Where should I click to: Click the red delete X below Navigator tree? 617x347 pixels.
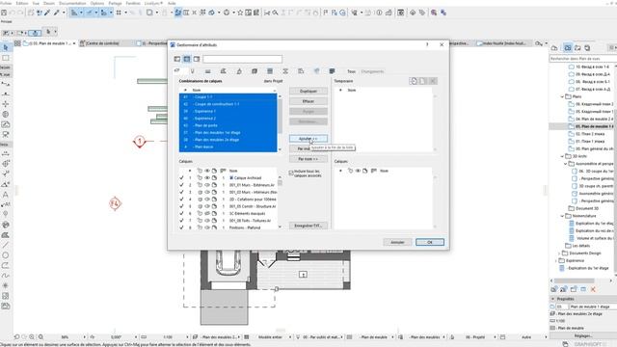593,289
